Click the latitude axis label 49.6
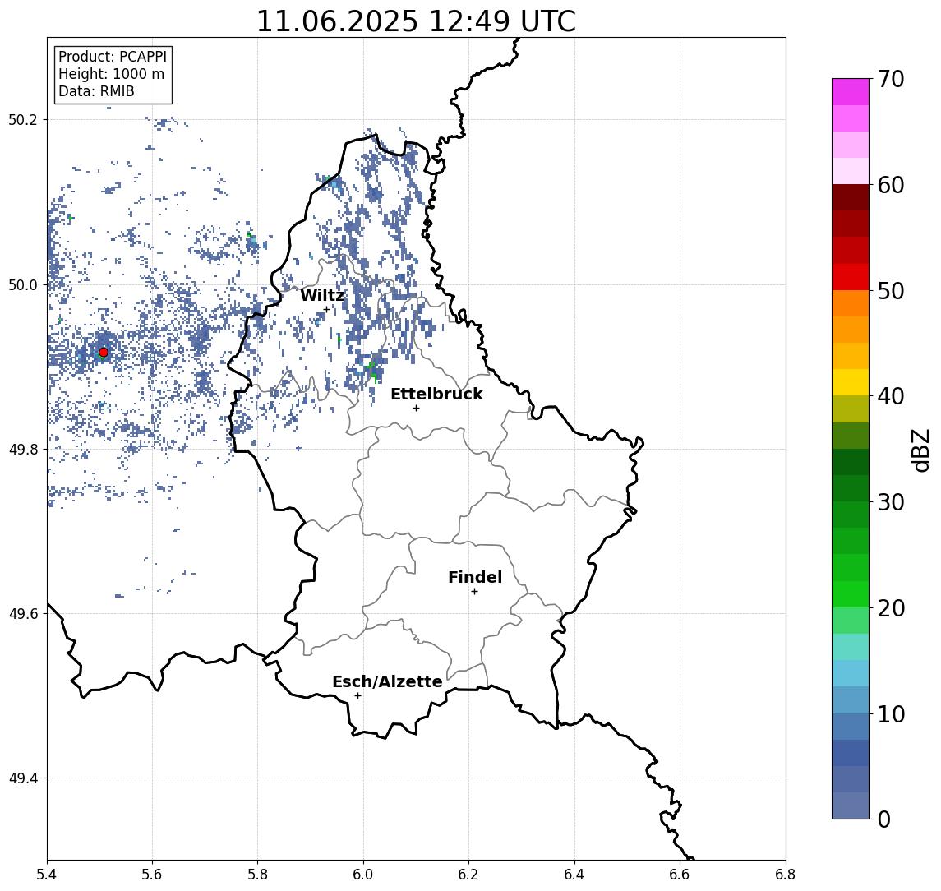 coord(23,614)
